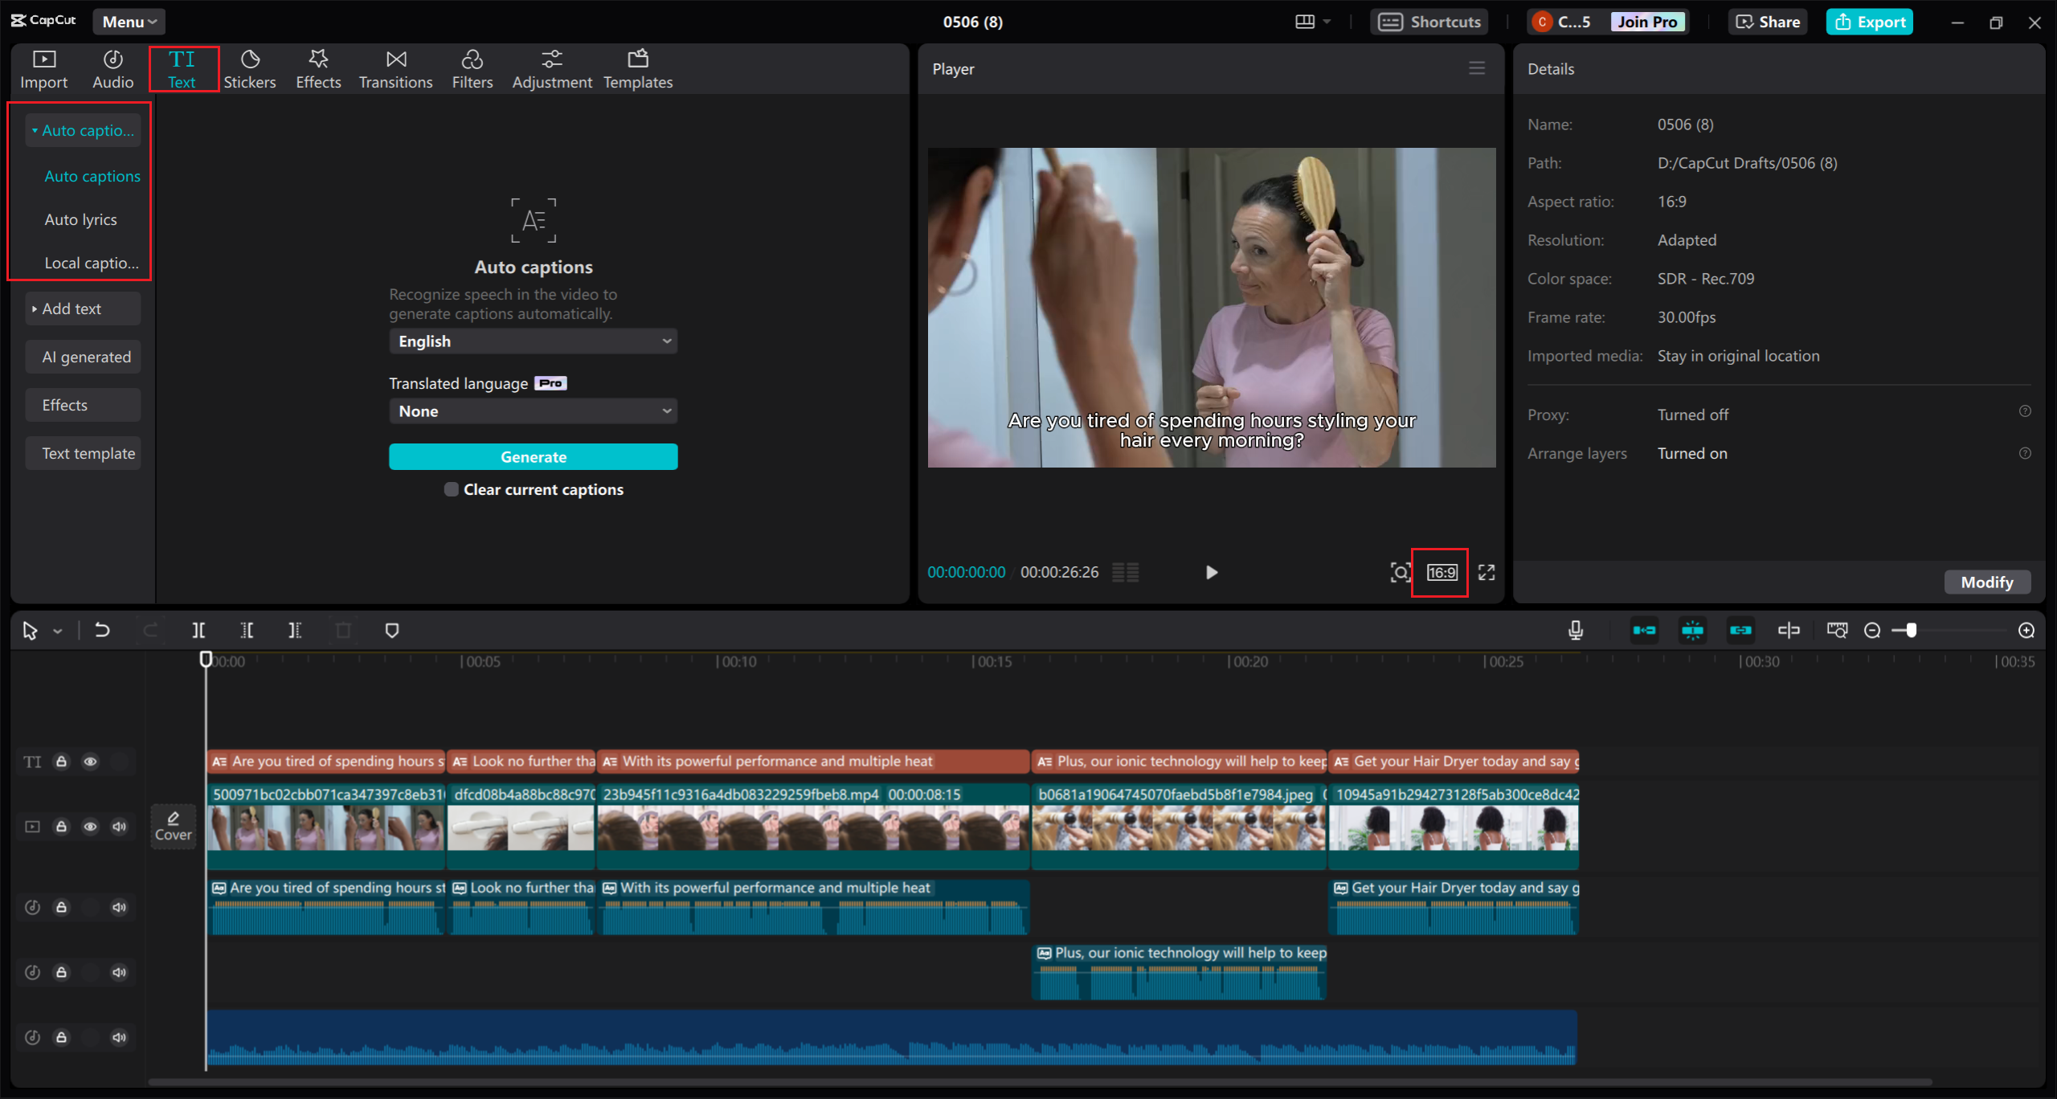Click the Text tool in toolbar

pos(182,68)
